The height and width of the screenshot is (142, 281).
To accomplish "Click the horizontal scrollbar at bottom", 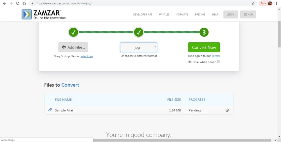I will [x=182, y=140].
